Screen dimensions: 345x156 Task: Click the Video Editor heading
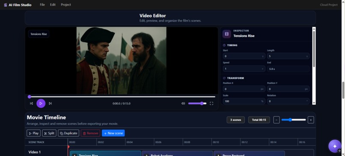pyautogui.click(x=153, y=15)
